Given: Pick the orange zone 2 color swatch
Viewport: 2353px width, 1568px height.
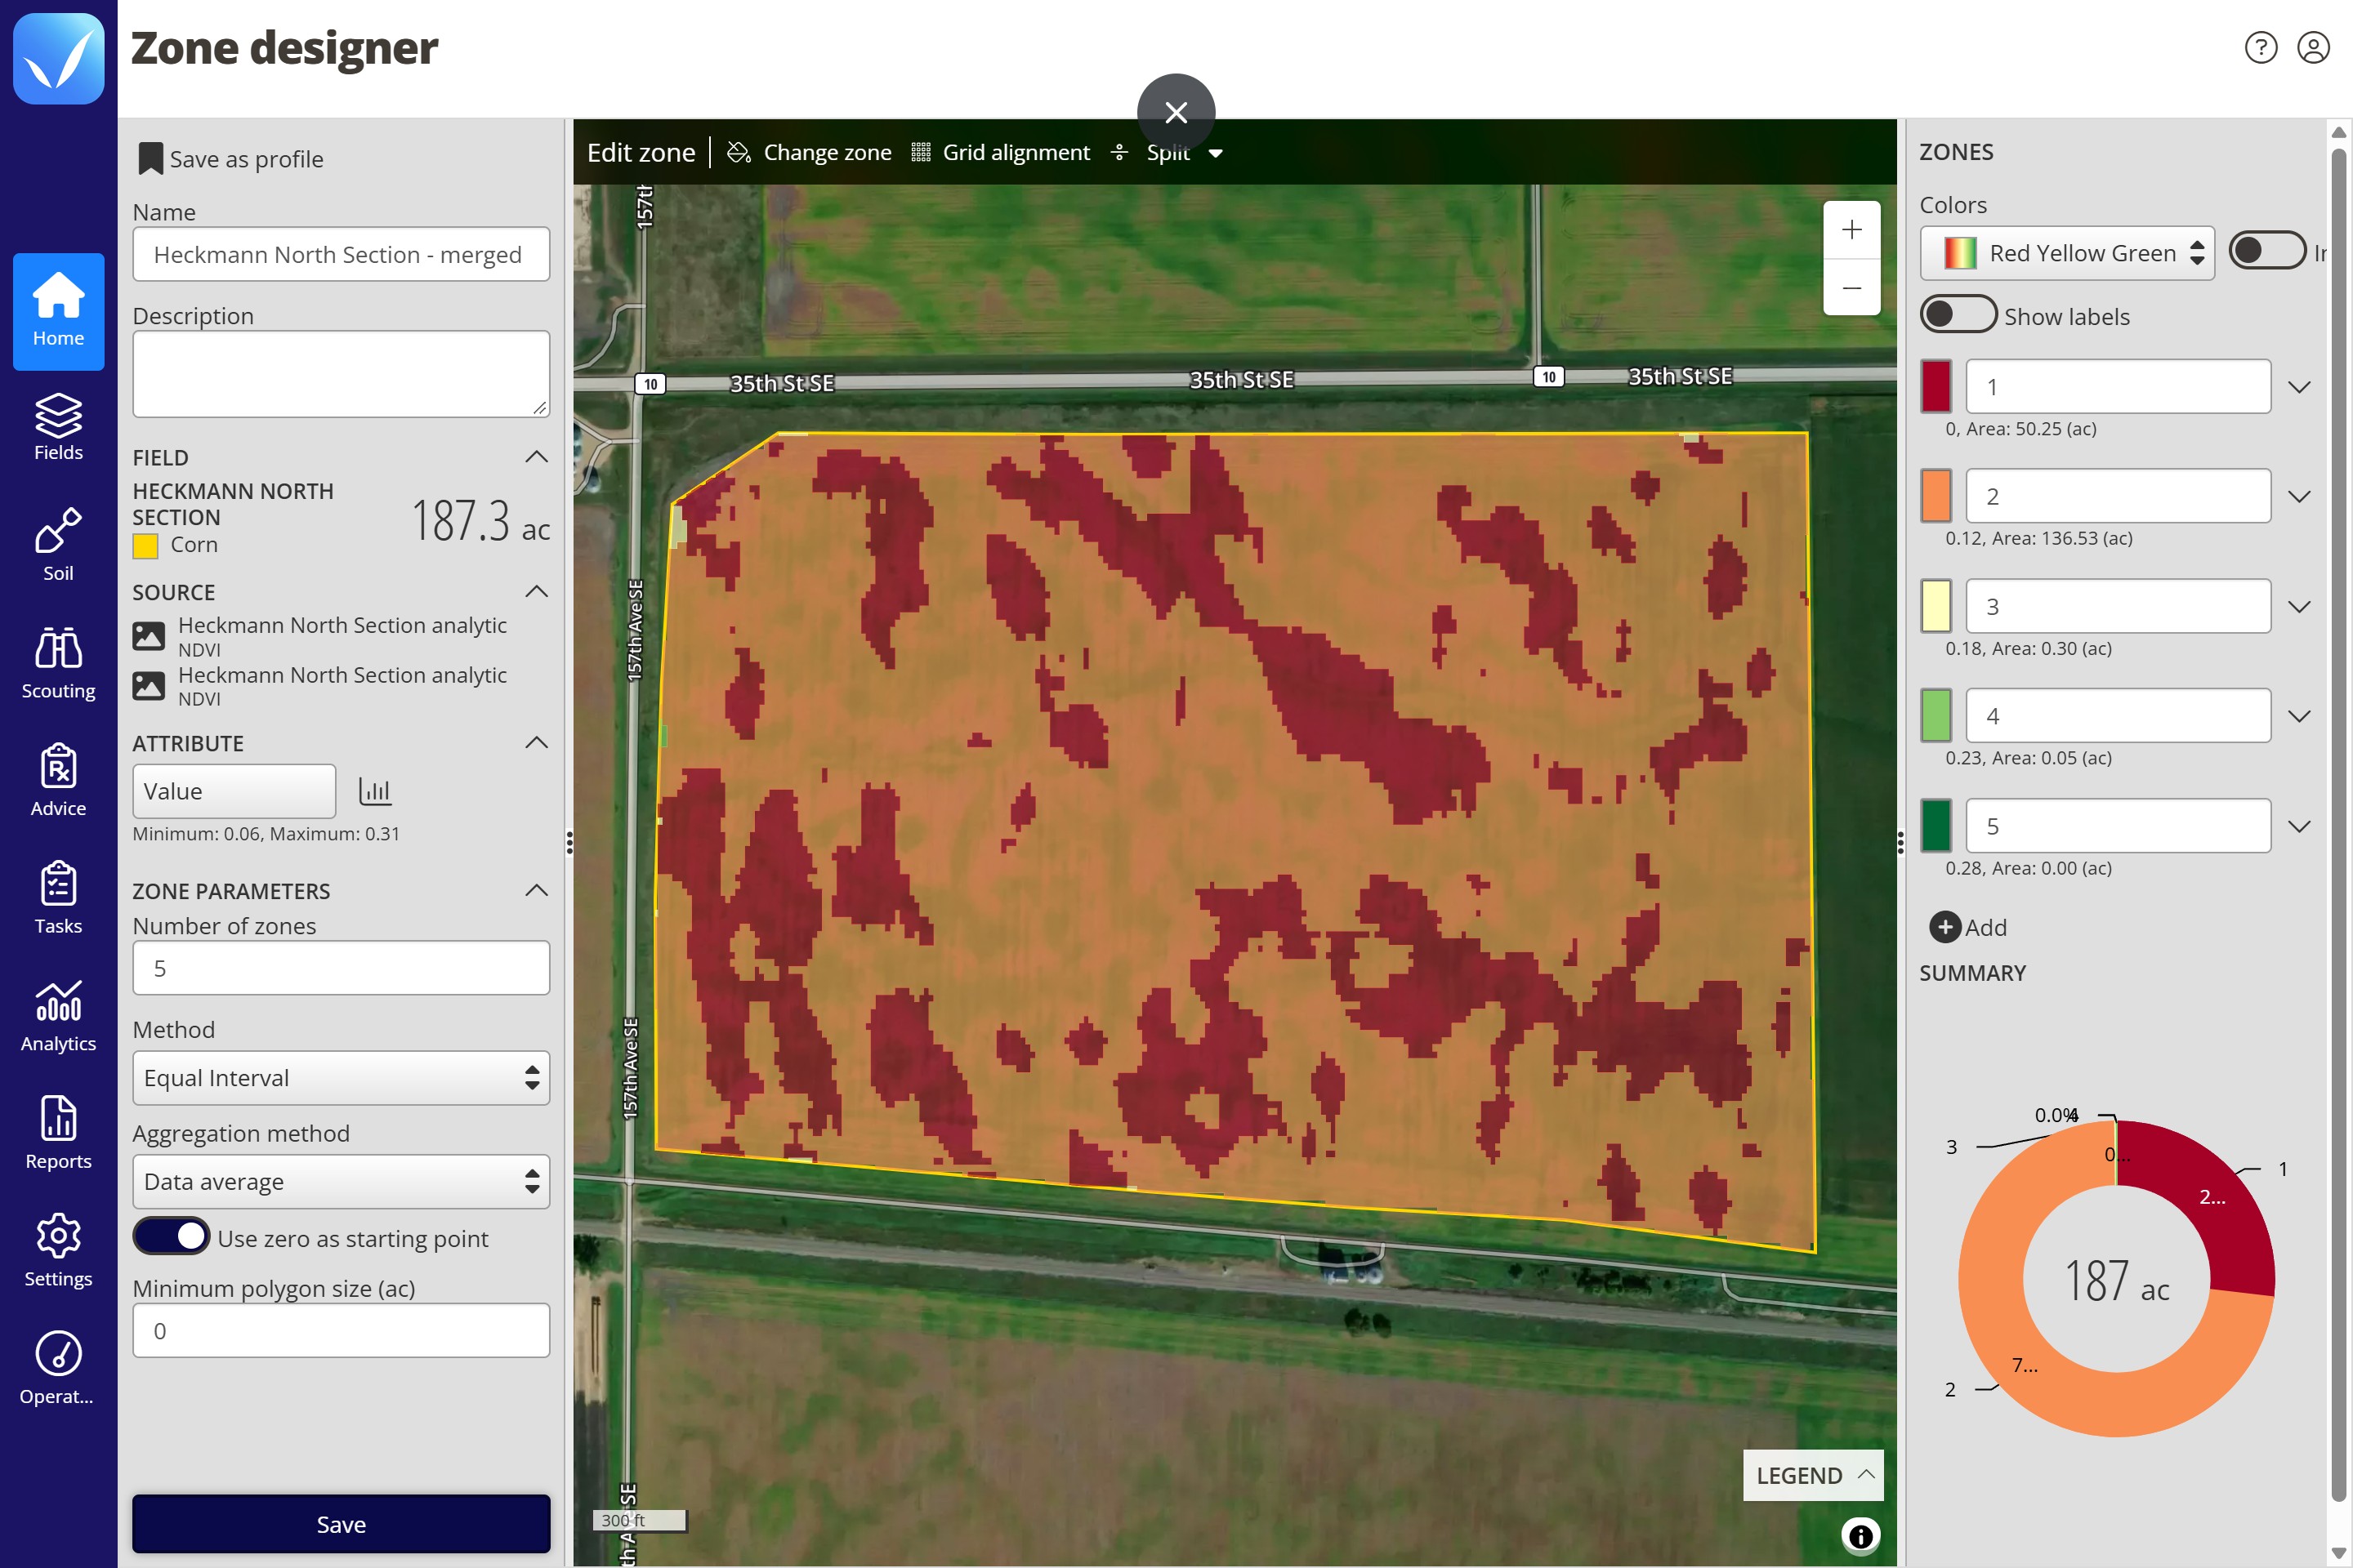Looking at the screenshot, I should (x=1936, y=495).
